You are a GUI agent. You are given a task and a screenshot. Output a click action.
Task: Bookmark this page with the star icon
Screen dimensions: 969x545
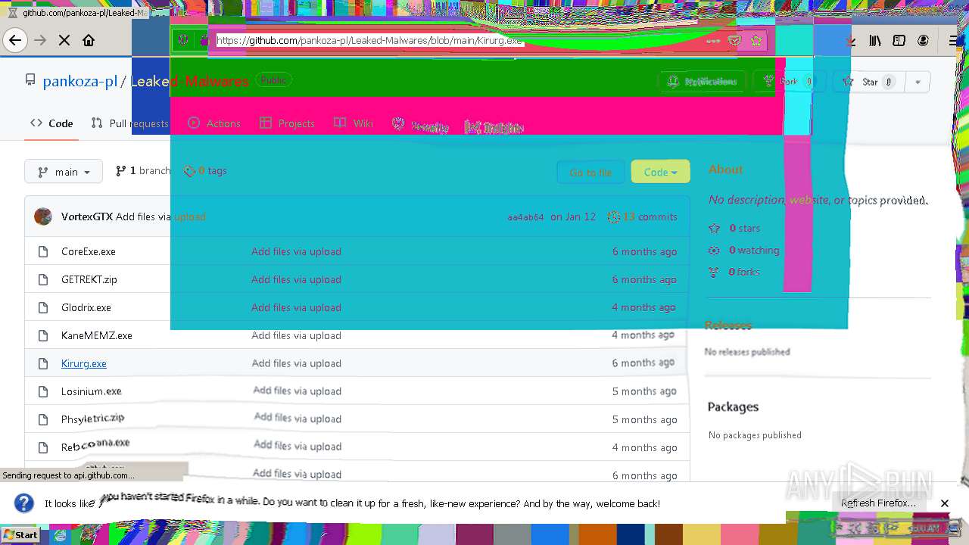pos(756,41)
